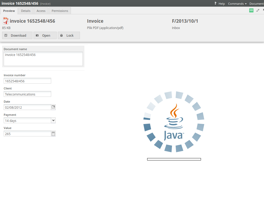Click the Java loading logo
The image size is (264, 200).
[x=174, y=122]
